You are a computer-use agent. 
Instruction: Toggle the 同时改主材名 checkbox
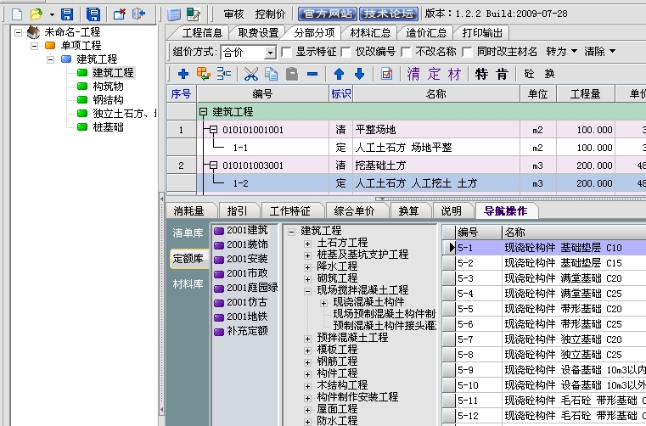click(x=467, y=52)
